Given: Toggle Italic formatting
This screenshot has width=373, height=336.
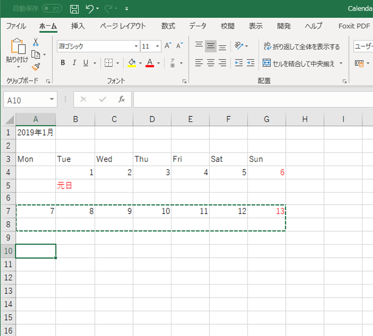Looking at the screenshot, I should point(74,63).
